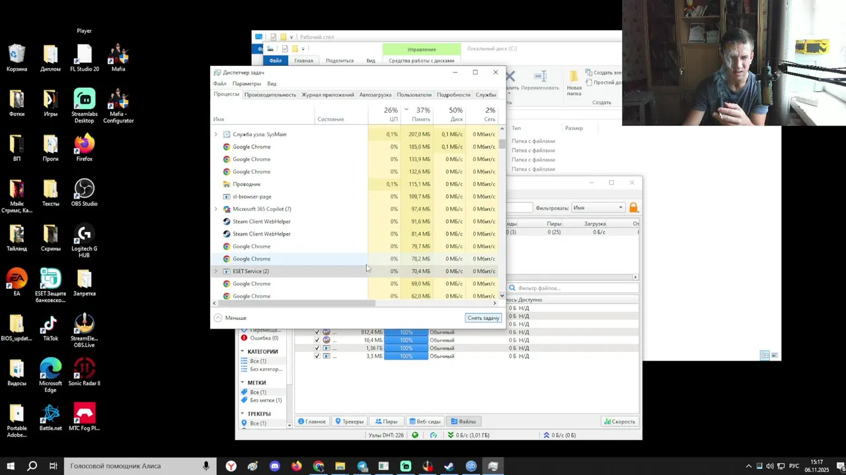Open Discord from the taskbar
Screen dimensions: 846x475
coord(274,466)
